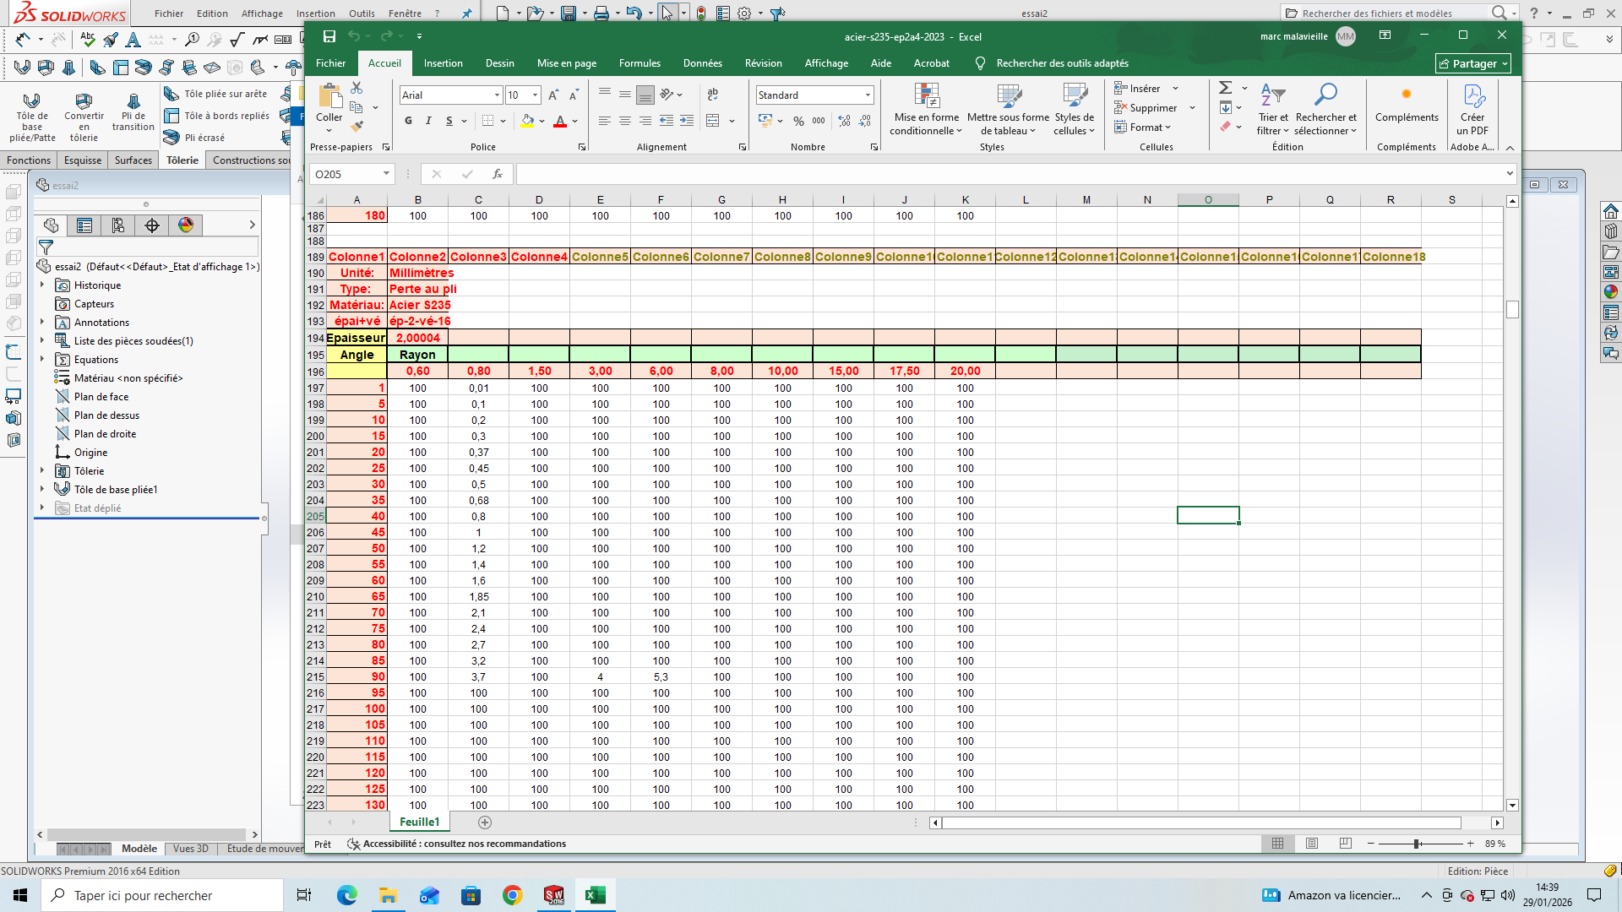Select the Pli écrasé sheet-metal tool
This screenshot has width=1622, height=912.
(x=204, y=138)
